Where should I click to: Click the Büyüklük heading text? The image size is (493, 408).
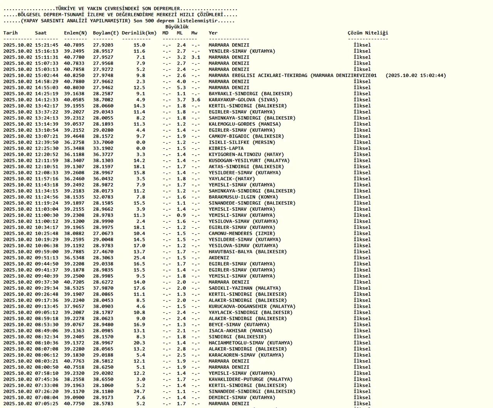point(177,27)
